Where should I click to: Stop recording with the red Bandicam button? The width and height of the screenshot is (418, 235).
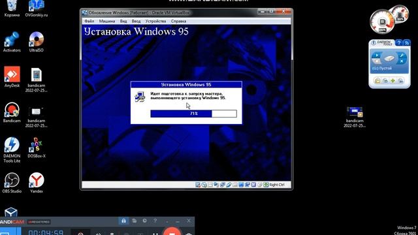[172, 231]
